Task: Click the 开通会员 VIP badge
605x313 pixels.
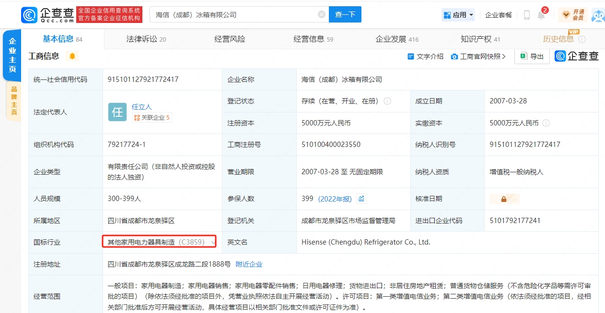Action: click(x=572, y=15)
